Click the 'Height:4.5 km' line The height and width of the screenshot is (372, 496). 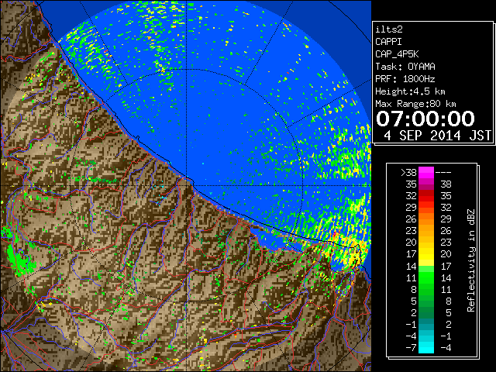point(410,91)
